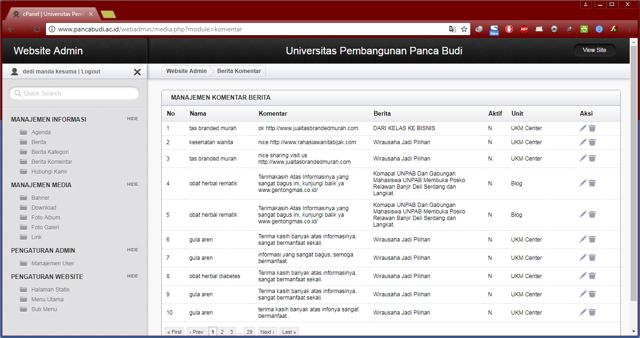Click the Website Admin breadcrumb
The width and height of the screenshot is (640, 338).
coord(186,71)
